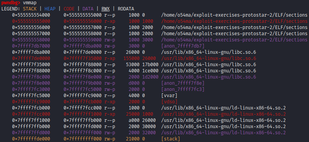The width and height of the screenshot is (309, 142).
Task: Click start address 0x7ffff7fc9000 of vdso
Action: (x=31, y=102)
